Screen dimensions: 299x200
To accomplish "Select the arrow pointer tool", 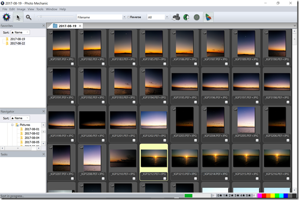I will pyautogui.click(x=18, y=17).
